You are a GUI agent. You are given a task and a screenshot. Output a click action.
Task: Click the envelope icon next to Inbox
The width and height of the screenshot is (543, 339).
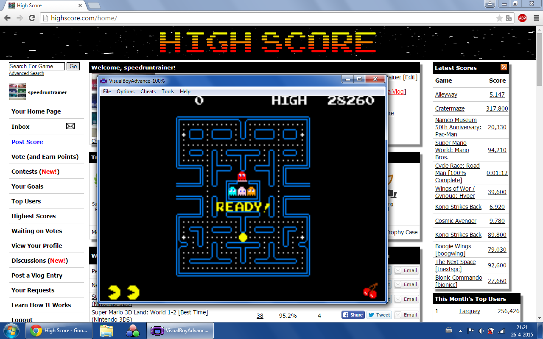click(70, 126)
